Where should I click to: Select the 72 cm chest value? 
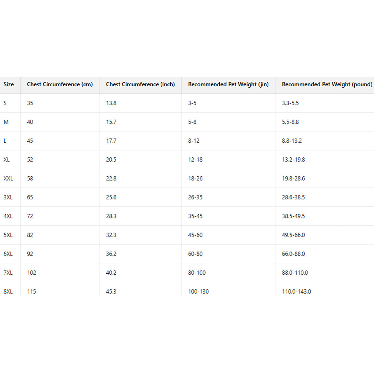coord(30,216)
